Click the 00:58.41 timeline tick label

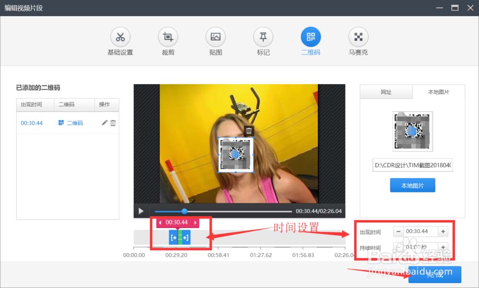point(218,255)
